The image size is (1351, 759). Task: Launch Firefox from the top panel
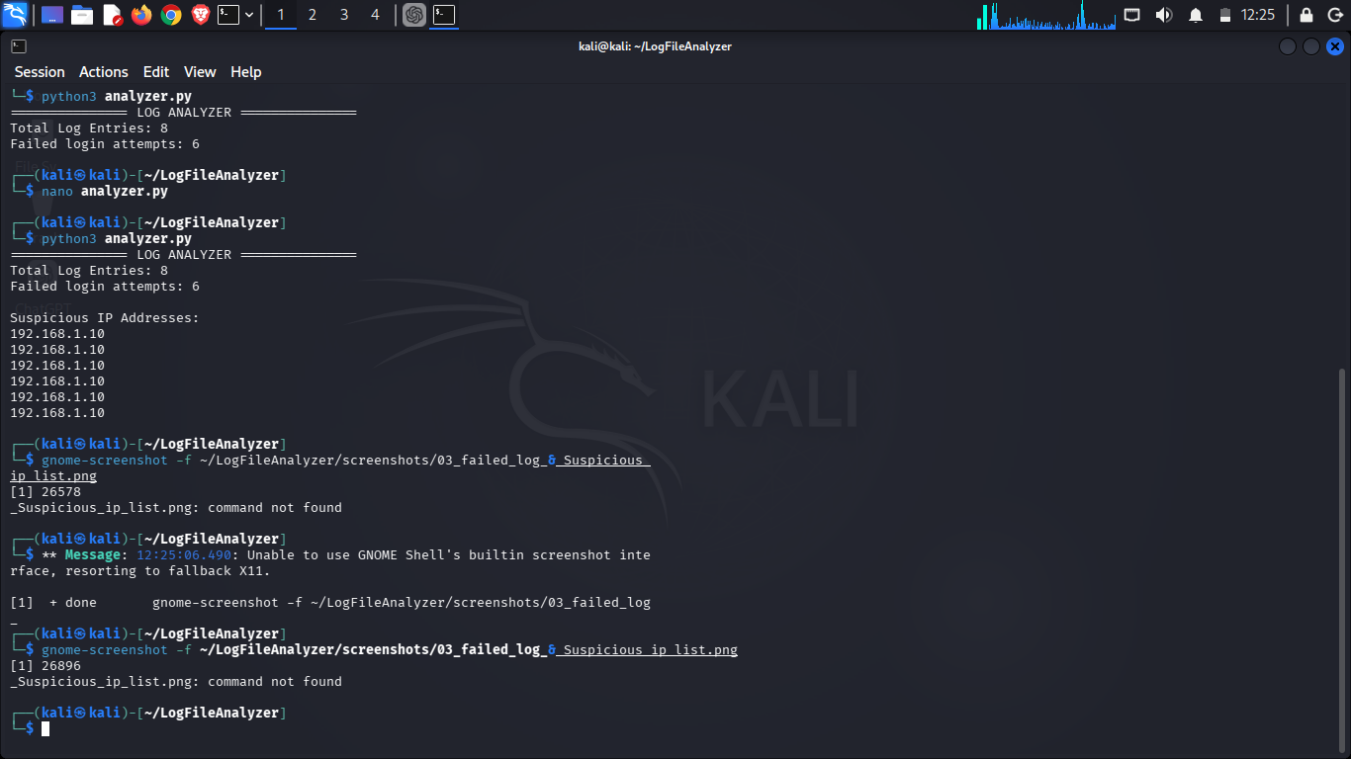pyautogui.click(x=141, y=15)
